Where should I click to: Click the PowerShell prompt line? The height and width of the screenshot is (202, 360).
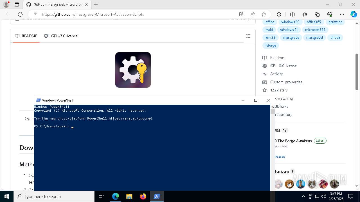pos(53,127)
